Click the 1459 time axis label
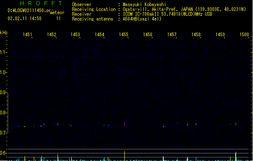Image resolution: width=253 pixels, height=161 pixels. coord(220,35)
